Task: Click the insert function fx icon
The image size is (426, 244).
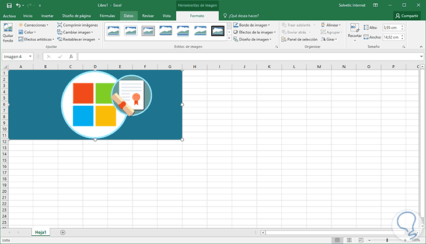Action: pos(71,57)
